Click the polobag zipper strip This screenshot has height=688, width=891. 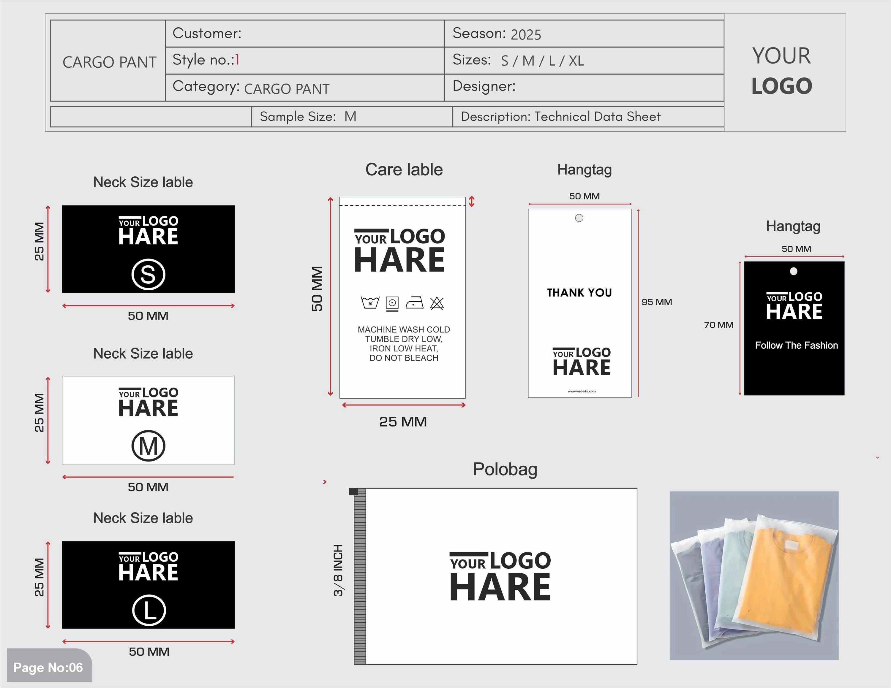[359, 576]
